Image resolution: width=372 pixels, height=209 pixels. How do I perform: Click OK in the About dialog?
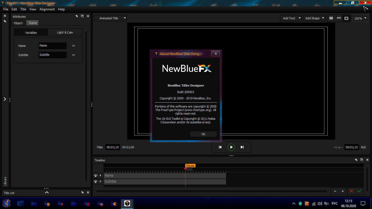coord(203,134)
